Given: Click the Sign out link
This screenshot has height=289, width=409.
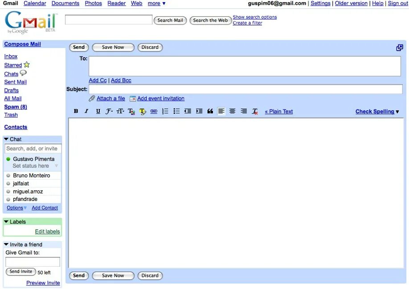Looking at the screenshot, I should [x=398, y=4].
